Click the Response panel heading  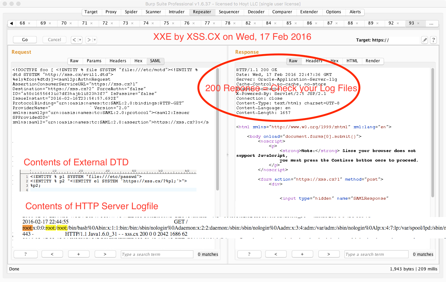[x=247, y=52]
